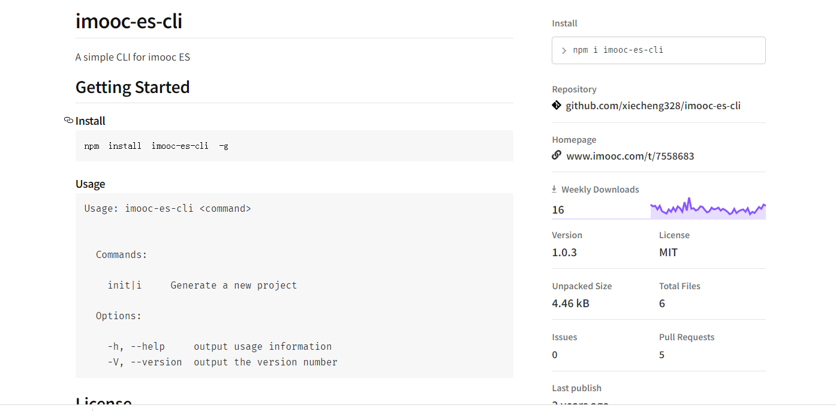
Task: Open the github.com/xiecheng328/imooc-es-cli repository link
Action: coord(652,106)
